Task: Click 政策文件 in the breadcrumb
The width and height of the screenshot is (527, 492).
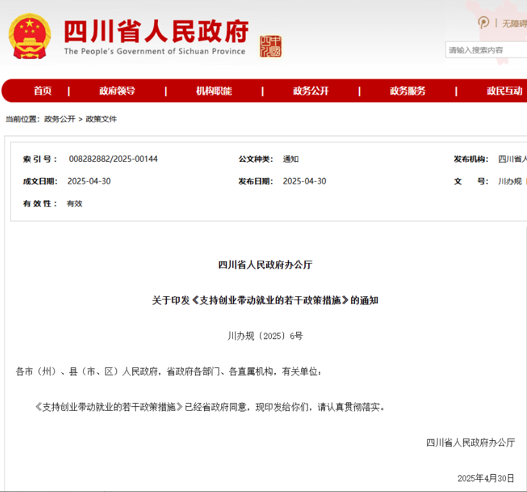Action: click(102, 119)
